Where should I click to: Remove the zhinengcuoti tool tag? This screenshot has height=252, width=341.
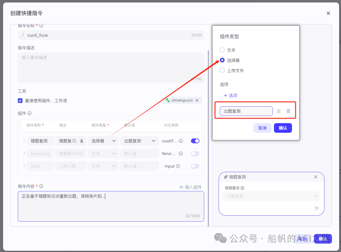[197, 100]
